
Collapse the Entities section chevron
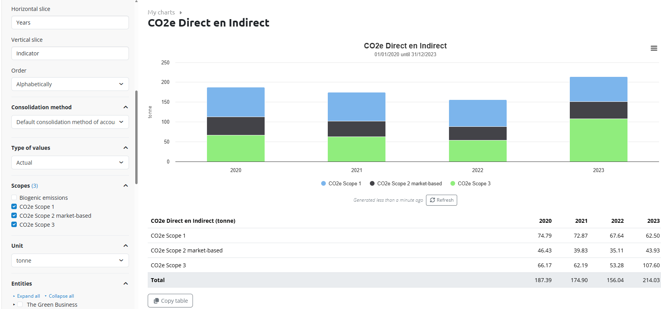pos(125,284)
